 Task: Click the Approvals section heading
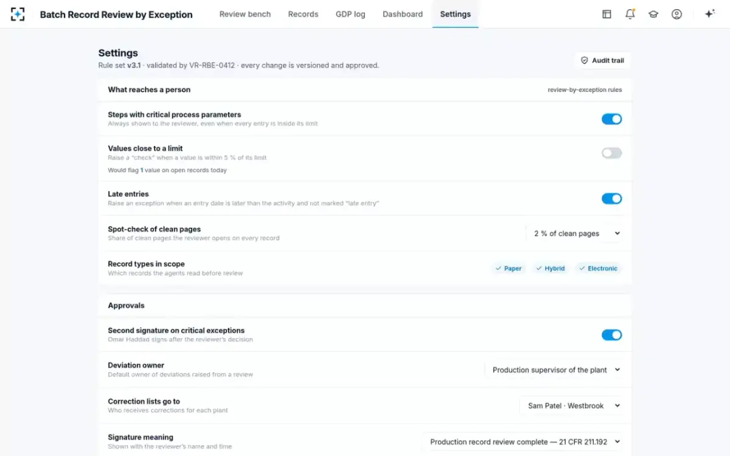[126, 305]
